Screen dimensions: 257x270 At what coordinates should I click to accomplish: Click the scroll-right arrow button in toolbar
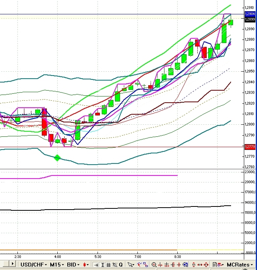(12, 264)
